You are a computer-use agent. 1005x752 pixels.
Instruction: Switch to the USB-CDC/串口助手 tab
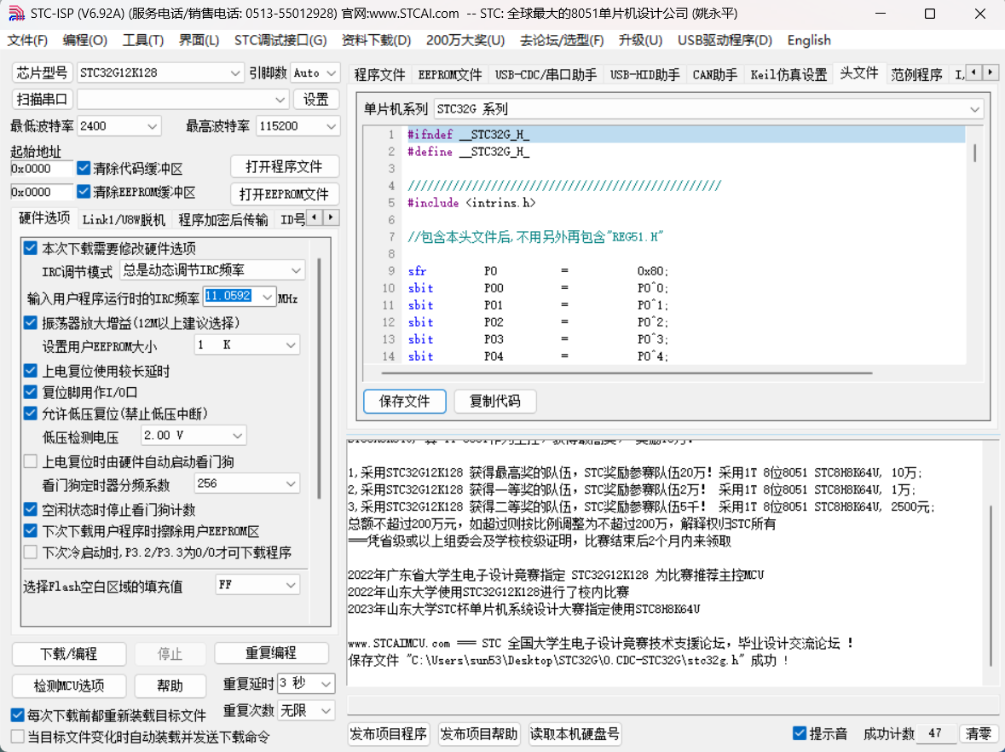coord(546,74)
